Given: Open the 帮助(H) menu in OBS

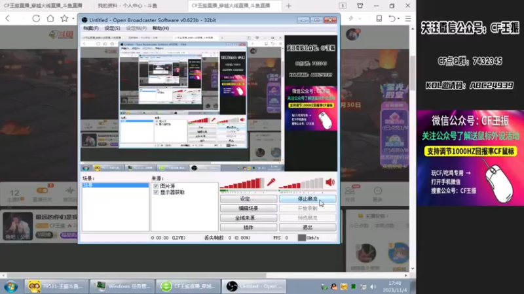Looking at the screenshot, I should point(160,28).
